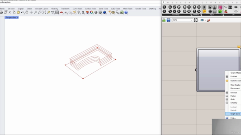Open the four-viewport grid layout icon
Screen dimensions: 241x135
[57, 12]
